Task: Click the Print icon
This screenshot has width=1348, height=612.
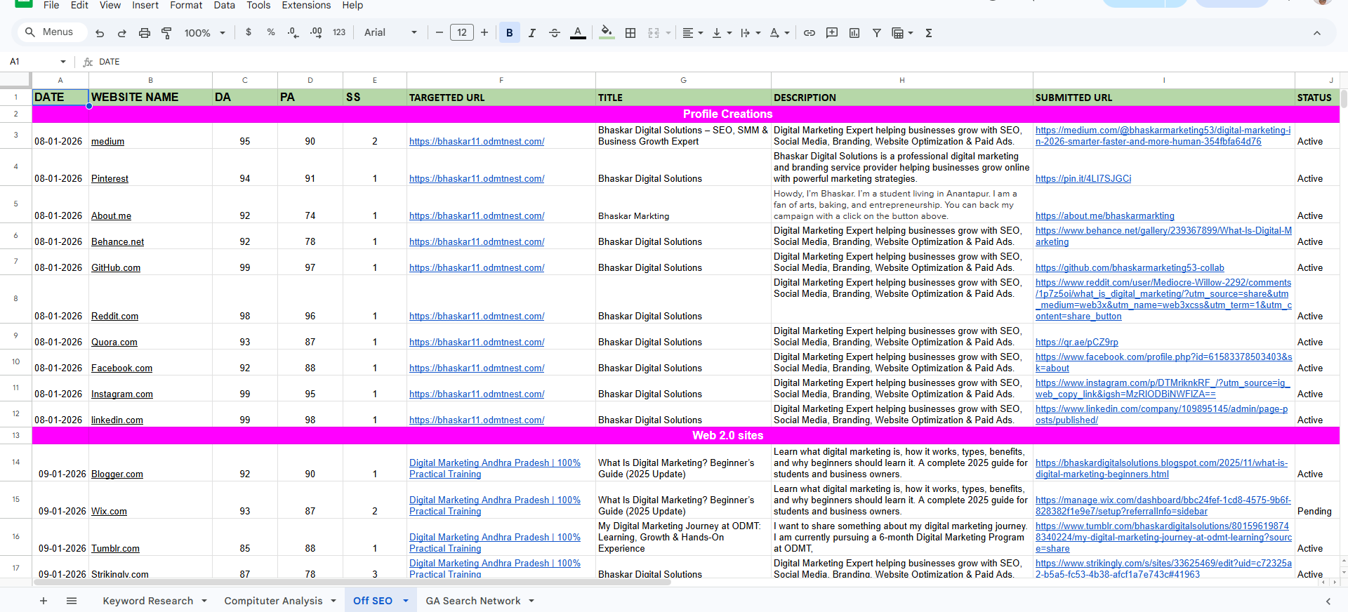Action: (x=145, y=33)
